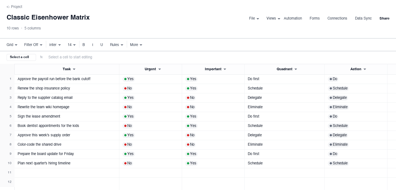Click the Share button

click(x=384, y=18)
